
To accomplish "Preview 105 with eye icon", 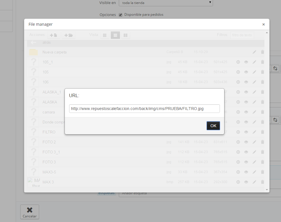I will point(246,72).
